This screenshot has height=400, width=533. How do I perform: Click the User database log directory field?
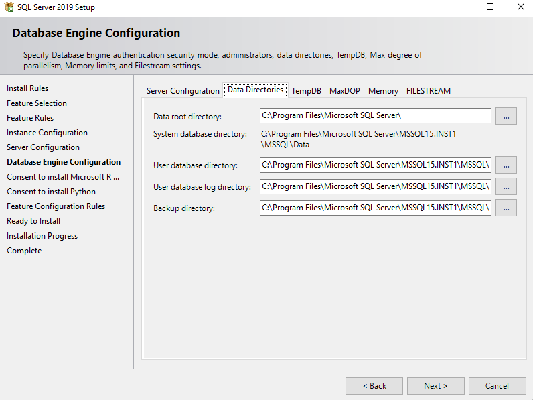coord(375,186)
